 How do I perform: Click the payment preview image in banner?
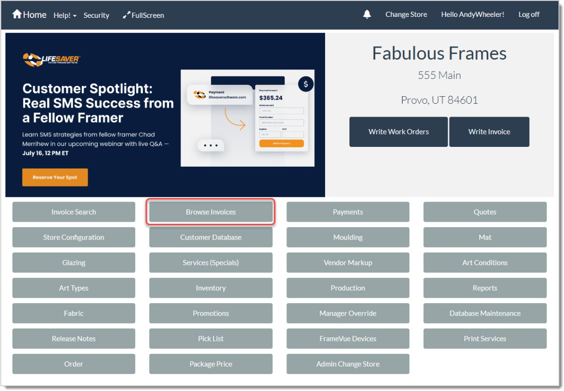tap(248, 118)
